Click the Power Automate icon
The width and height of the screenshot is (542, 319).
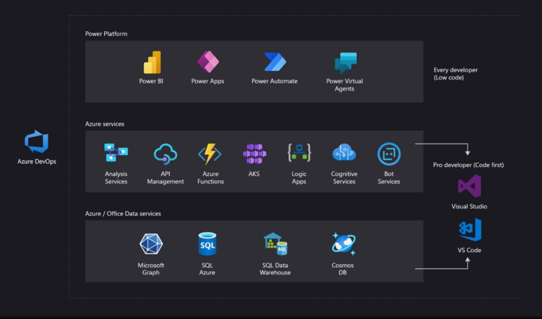(275, 62)
